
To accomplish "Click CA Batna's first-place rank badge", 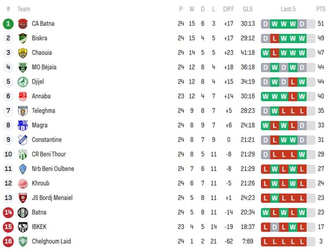I will point(8,24).
